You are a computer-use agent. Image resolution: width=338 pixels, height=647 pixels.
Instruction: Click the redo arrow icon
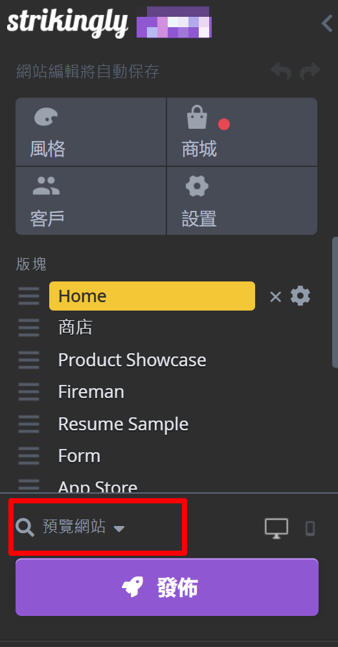(x=310, y=71)
